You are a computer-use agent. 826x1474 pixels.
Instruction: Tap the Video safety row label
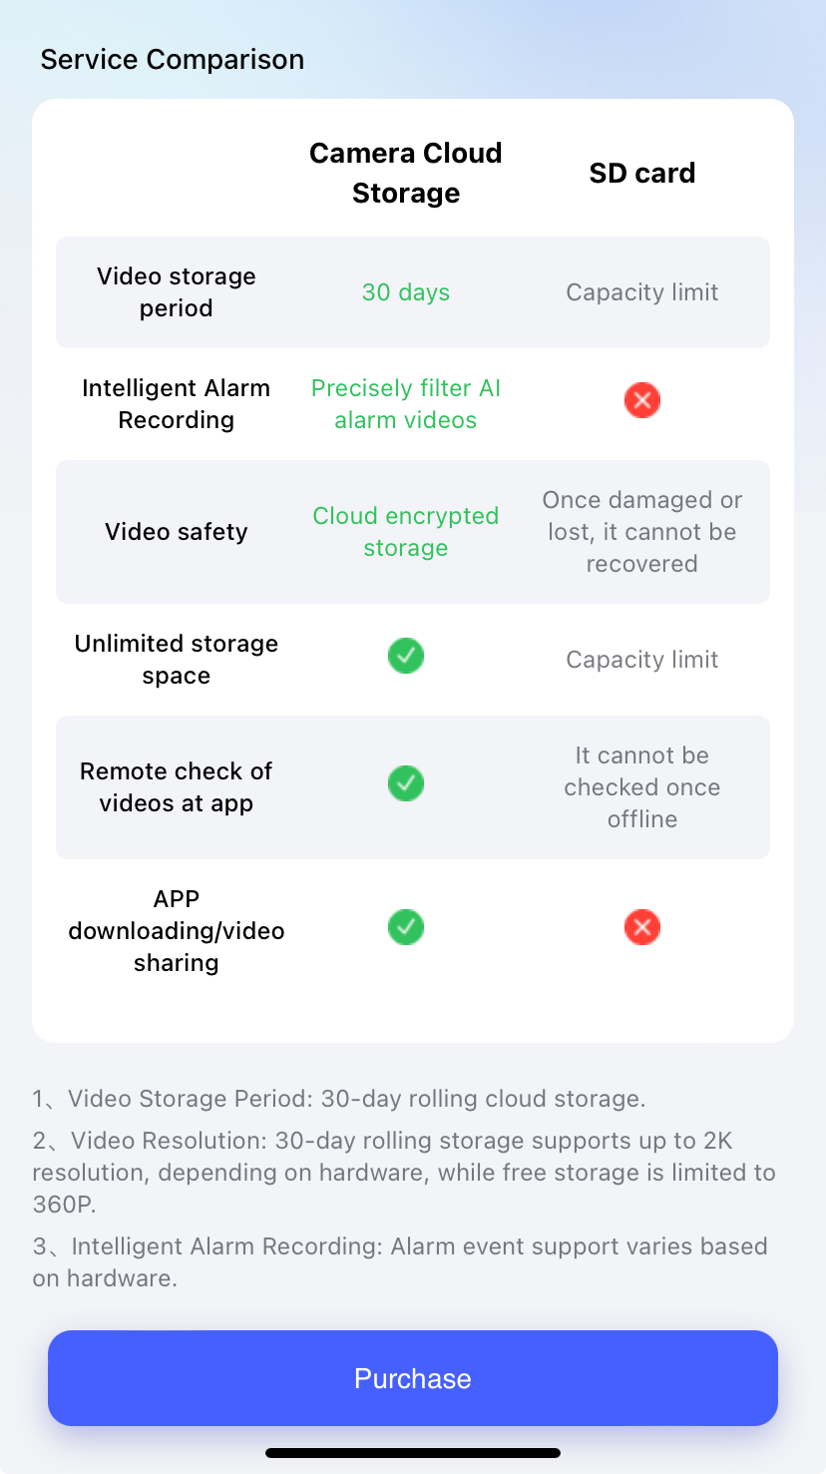tap(177, 532)
